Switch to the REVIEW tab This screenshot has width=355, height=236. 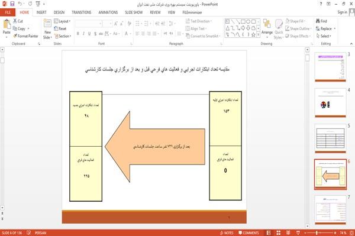(x=155, y=12)
